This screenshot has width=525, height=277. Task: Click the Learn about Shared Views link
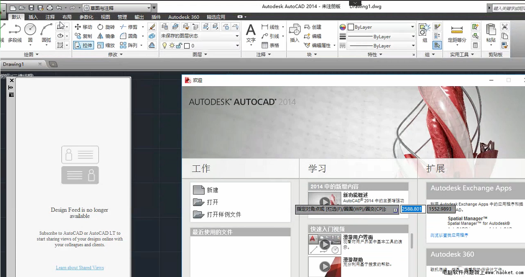80,268
